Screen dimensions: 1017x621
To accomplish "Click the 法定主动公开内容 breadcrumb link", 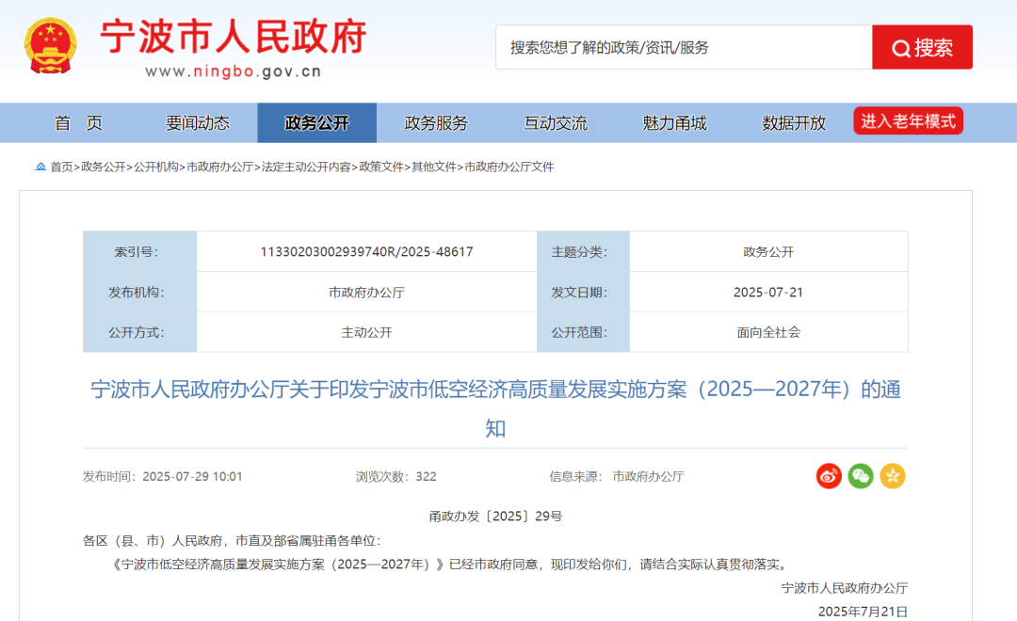I will click(306, 167).
